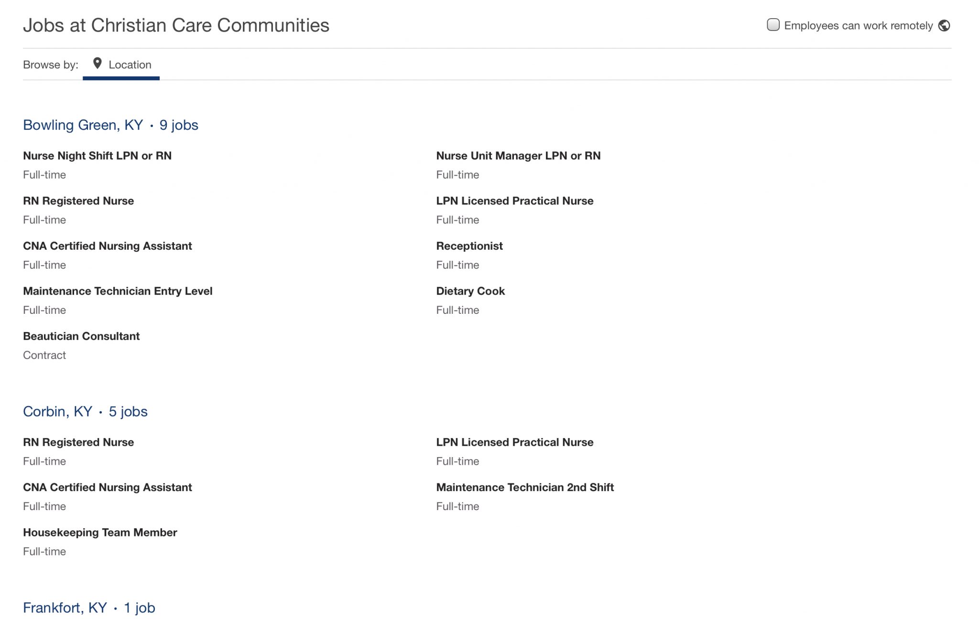Select the RN Registered Nurse job in Bowling Green

pos(78,201)
